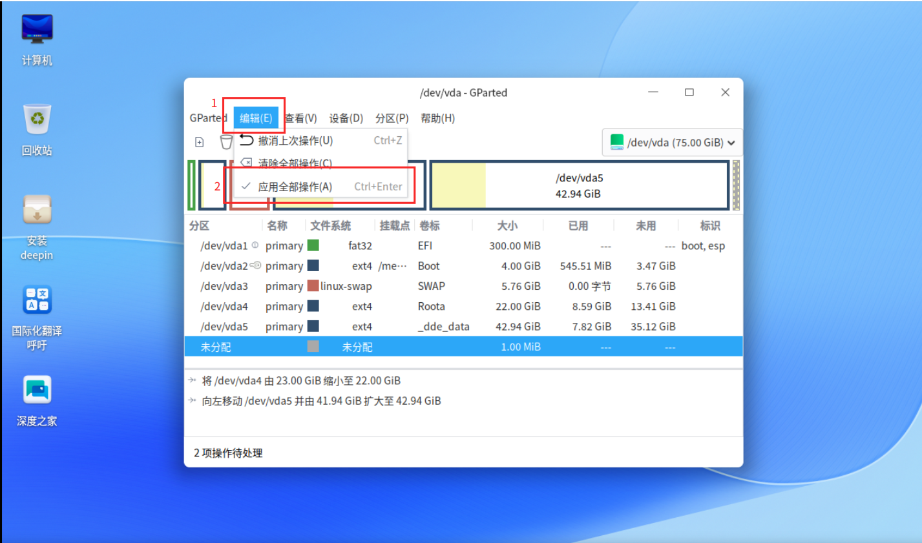The image size is (922, 543).
Task: Click the "boot, esp" flags cell
Action: tap(703, 246)
